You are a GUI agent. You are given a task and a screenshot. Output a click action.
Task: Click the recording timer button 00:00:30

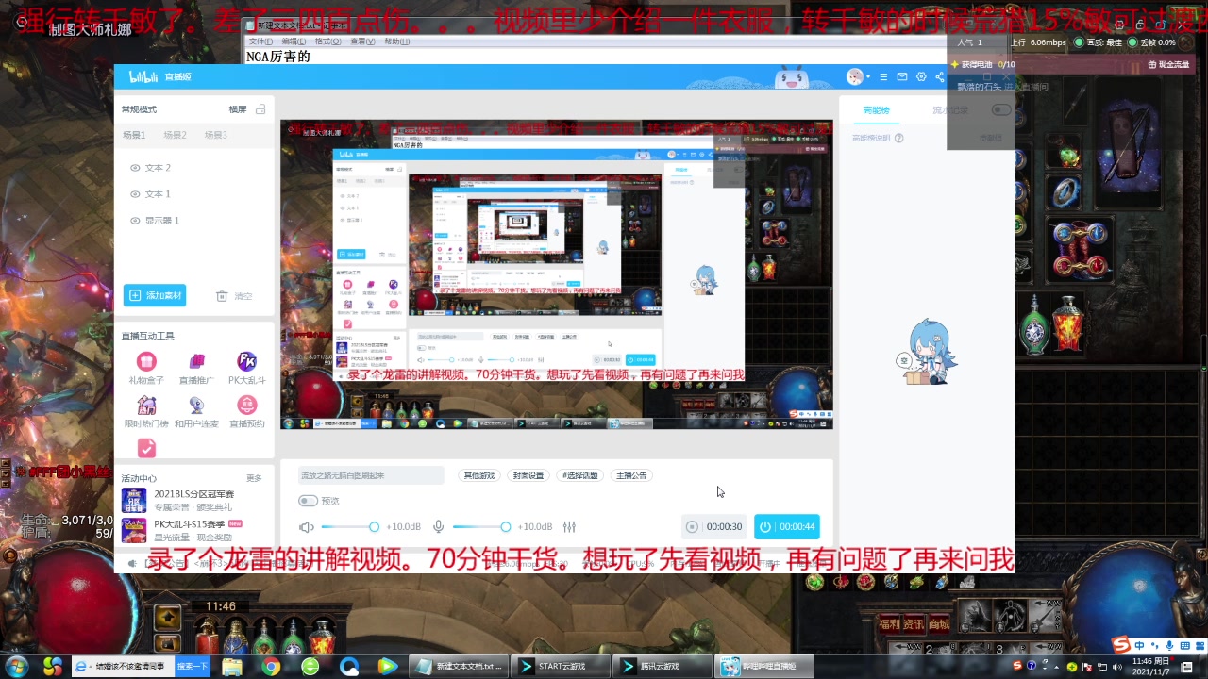click(x=713, y=526)
